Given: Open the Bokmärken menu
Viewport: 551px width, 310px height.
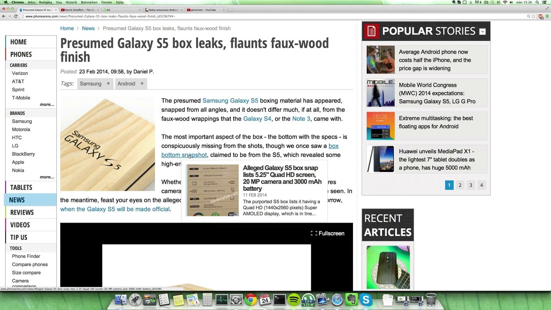Looking at the screenshot, I should coord(89,2).
